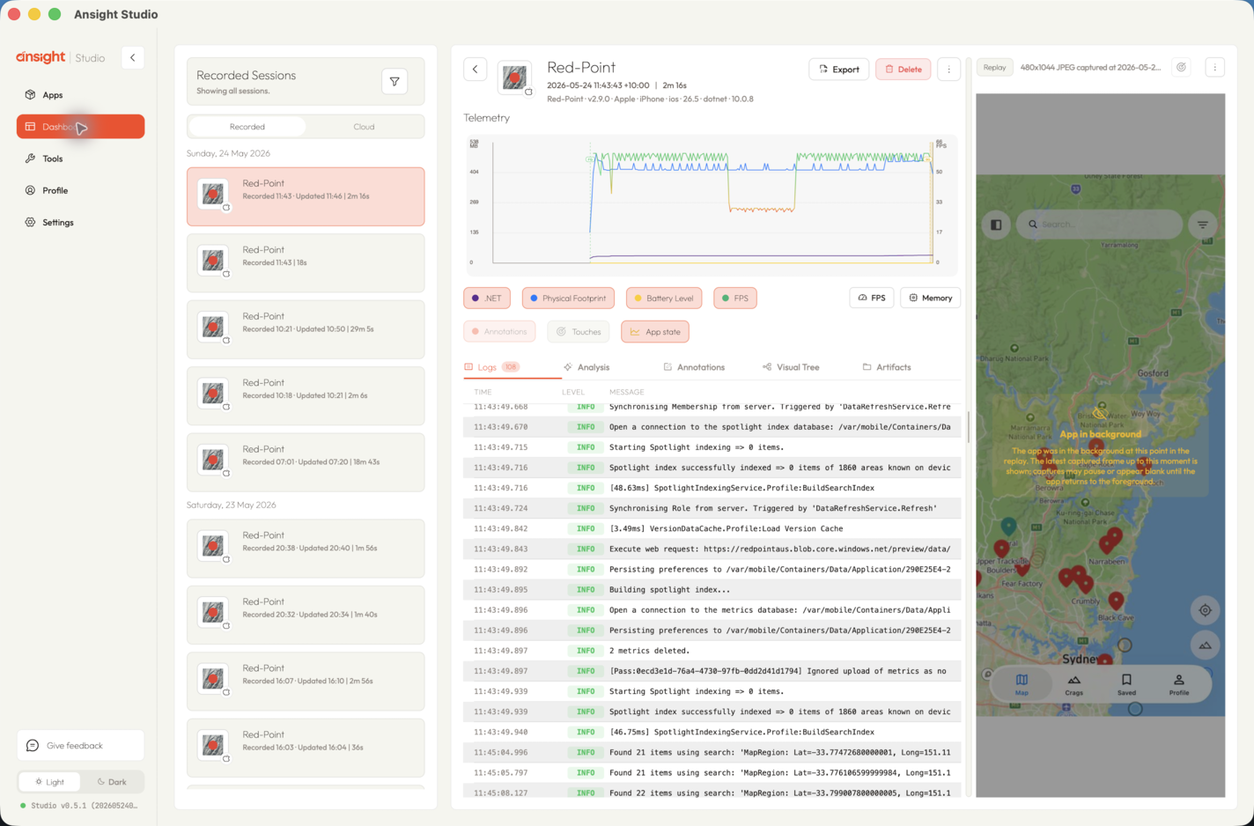Open session recorded 16:07 lasting 2m 56s
The width and height of the screenshot is (1254, 826).
tap(306, 682)
